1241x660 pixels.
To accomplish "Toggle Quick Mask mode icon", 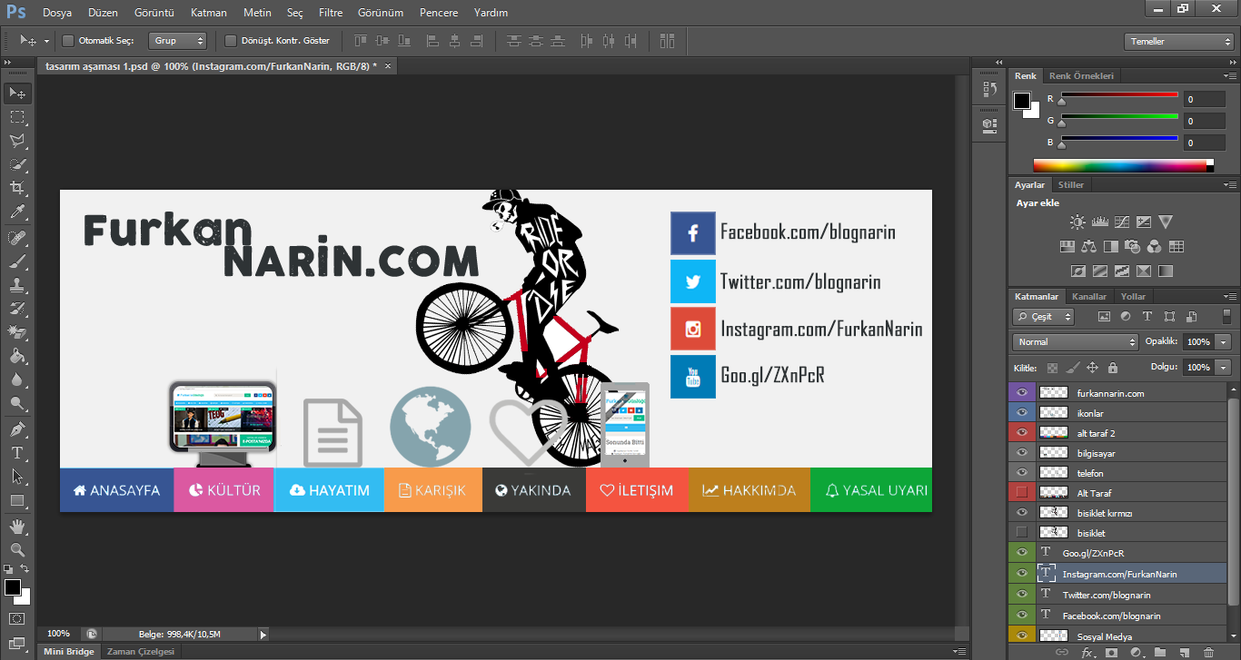I will coord(17,619).
